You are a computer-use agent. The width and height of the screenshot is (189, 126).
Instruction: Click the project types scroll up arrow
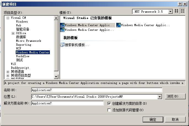coord(56,18)
